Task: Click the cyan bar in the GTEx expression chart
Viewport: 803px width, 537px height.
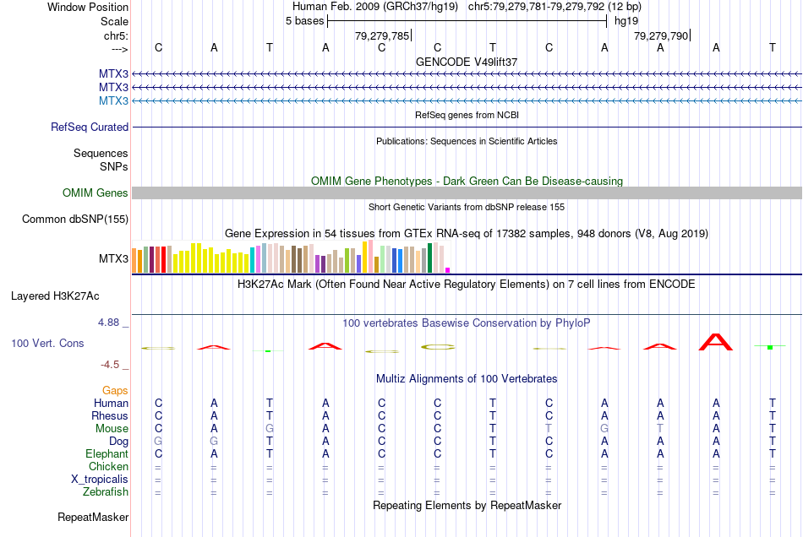Action: pyautogui.click(x=252, y=260)
